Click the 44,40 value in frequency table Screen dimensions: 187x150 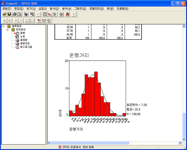click(x=70, y=35)
